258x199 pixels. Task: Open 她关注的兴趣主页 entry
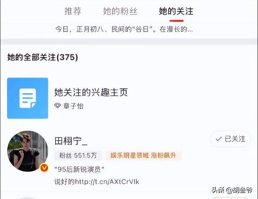click(x=91, y=92)
